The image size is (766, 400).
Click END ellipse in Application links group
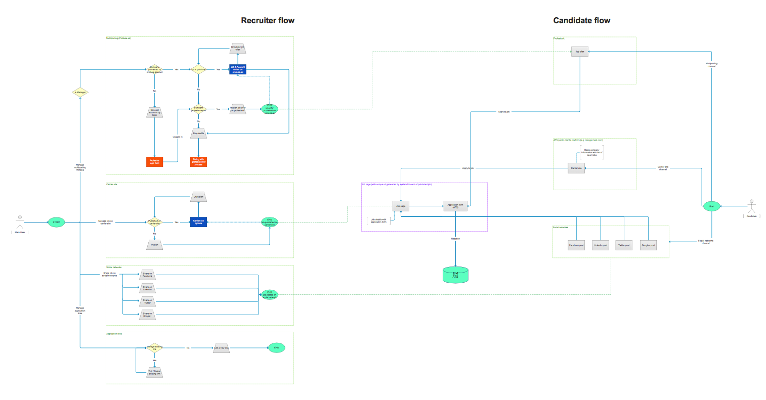coord(277,348)
